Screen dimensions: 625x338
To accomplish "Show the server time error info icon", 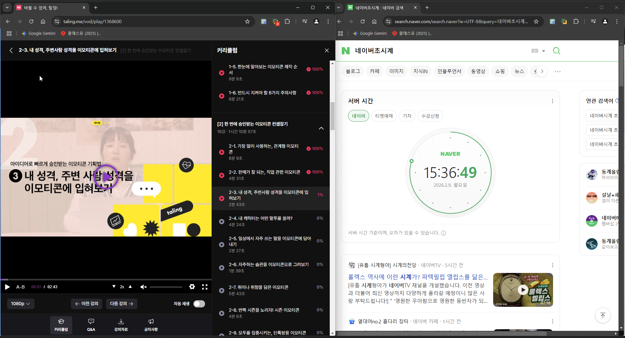I will (443, 233).
